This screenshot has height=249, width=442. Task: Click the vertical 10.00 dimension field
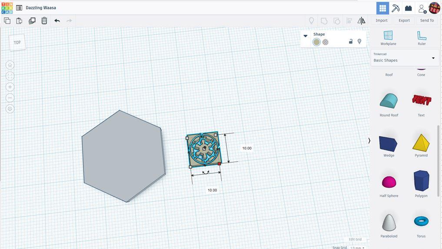pyautogui.click(x=247, y=148)
